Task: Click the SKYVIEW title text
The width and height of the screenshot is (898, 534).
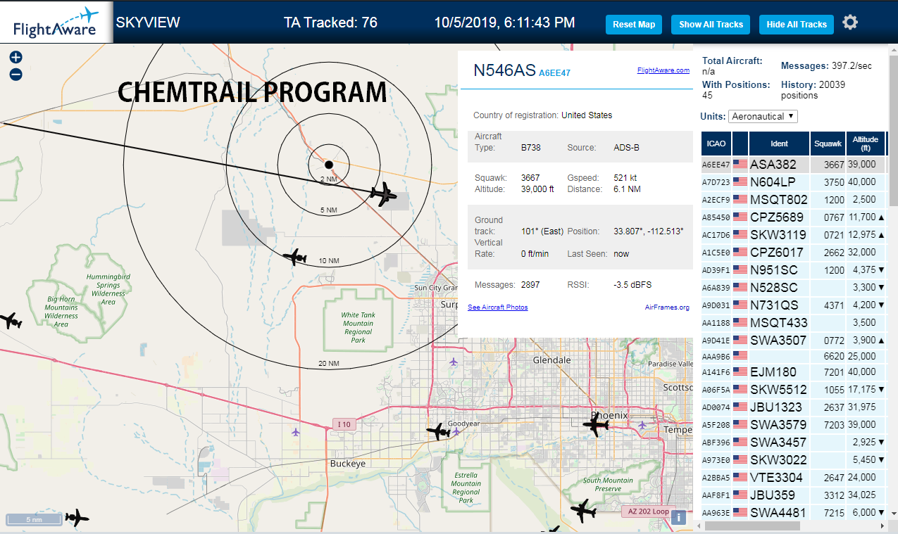Action: [x=148, y=23]
